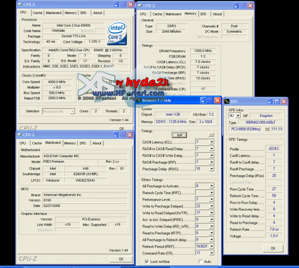Open the Performance Level dropdown
The image size is (299, 268).
212,199
